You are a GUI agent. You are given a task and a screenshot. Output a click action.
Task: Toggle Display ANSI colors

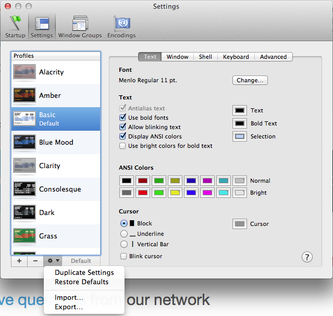click(x=122, y=136)
